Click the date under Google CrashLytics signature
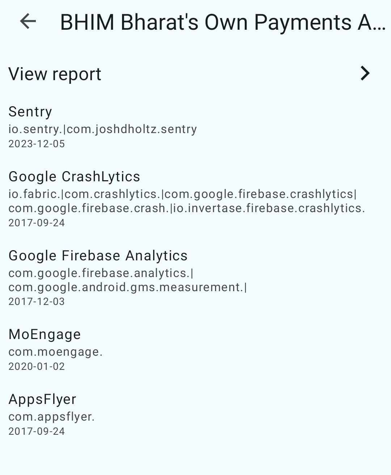Screen dimensions: 391x475 pos(37,223)
